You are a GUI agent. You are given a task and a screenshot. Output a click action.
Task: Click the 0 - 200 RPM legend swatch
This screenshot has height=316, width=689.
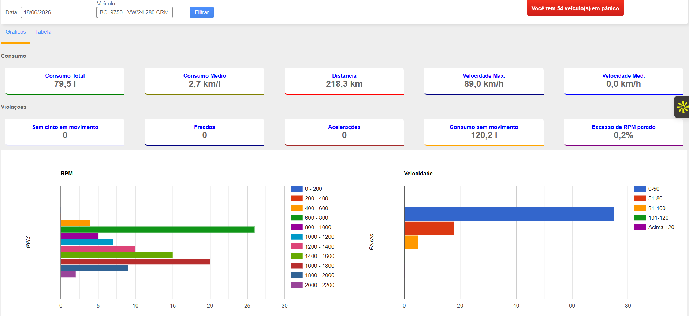(297, 189)
